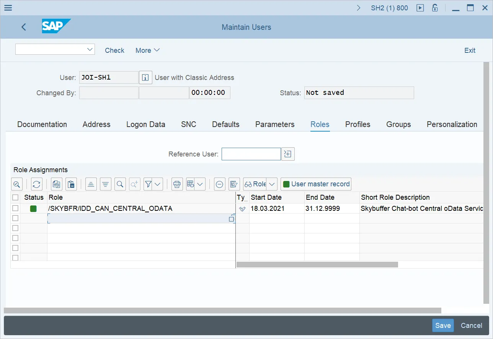Screen dimensions: 493x339
Task: Open user info icon next to JOI-SH1
Action: [145, 77]
